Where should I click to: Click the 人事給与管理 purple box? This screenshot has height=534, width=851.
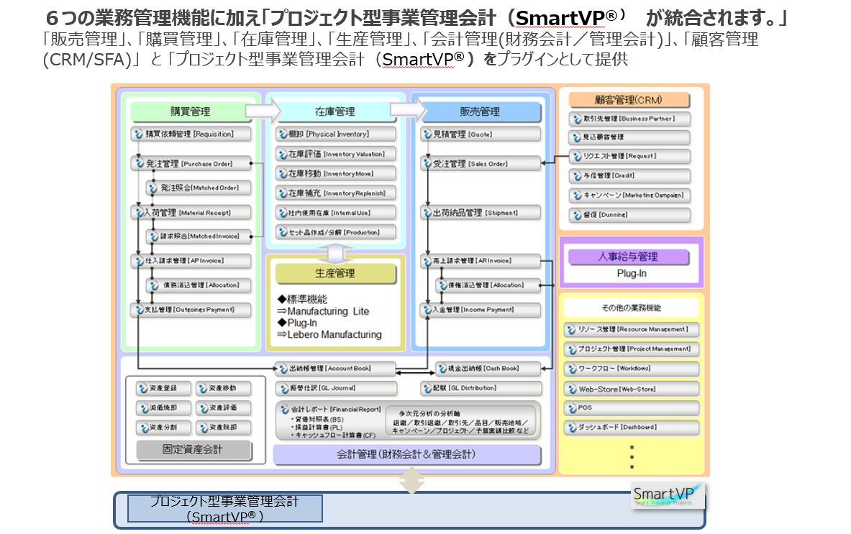tap(629, 257)
